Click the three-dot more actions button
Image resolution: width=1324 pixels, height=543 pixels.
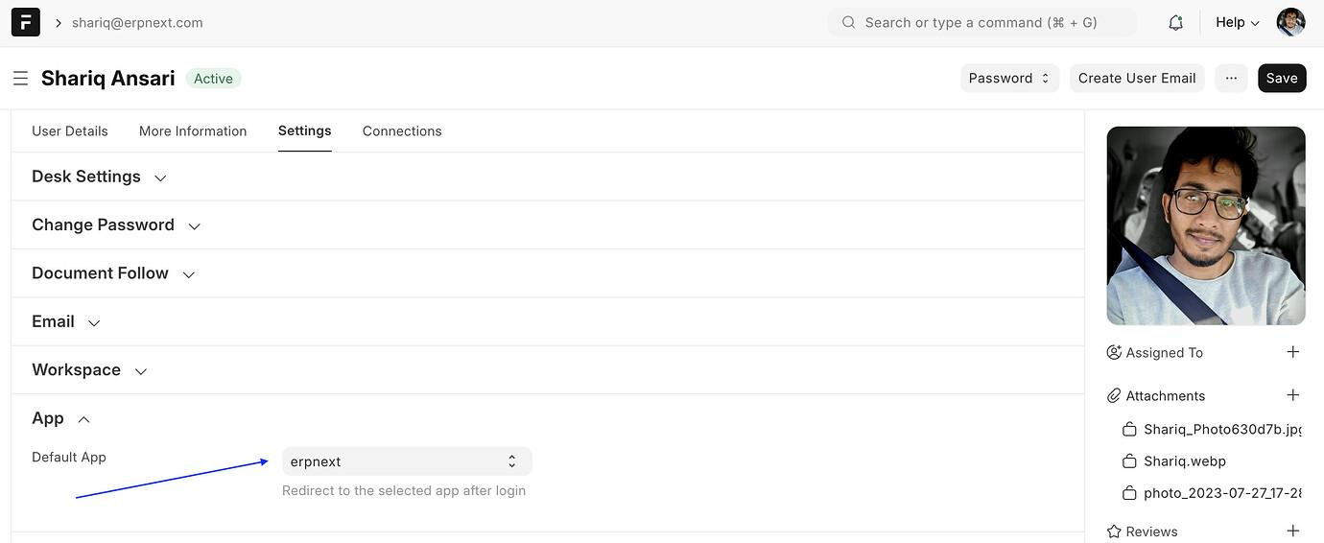click(1231, 78)
